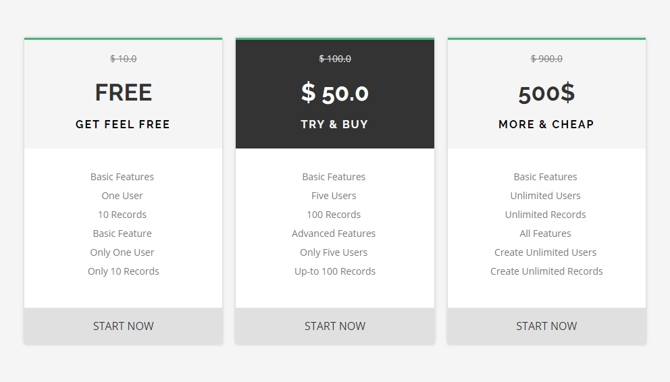Click the Unlimited Users feature line
This screenshot has width=670, height=382.
tap(545, 196)
